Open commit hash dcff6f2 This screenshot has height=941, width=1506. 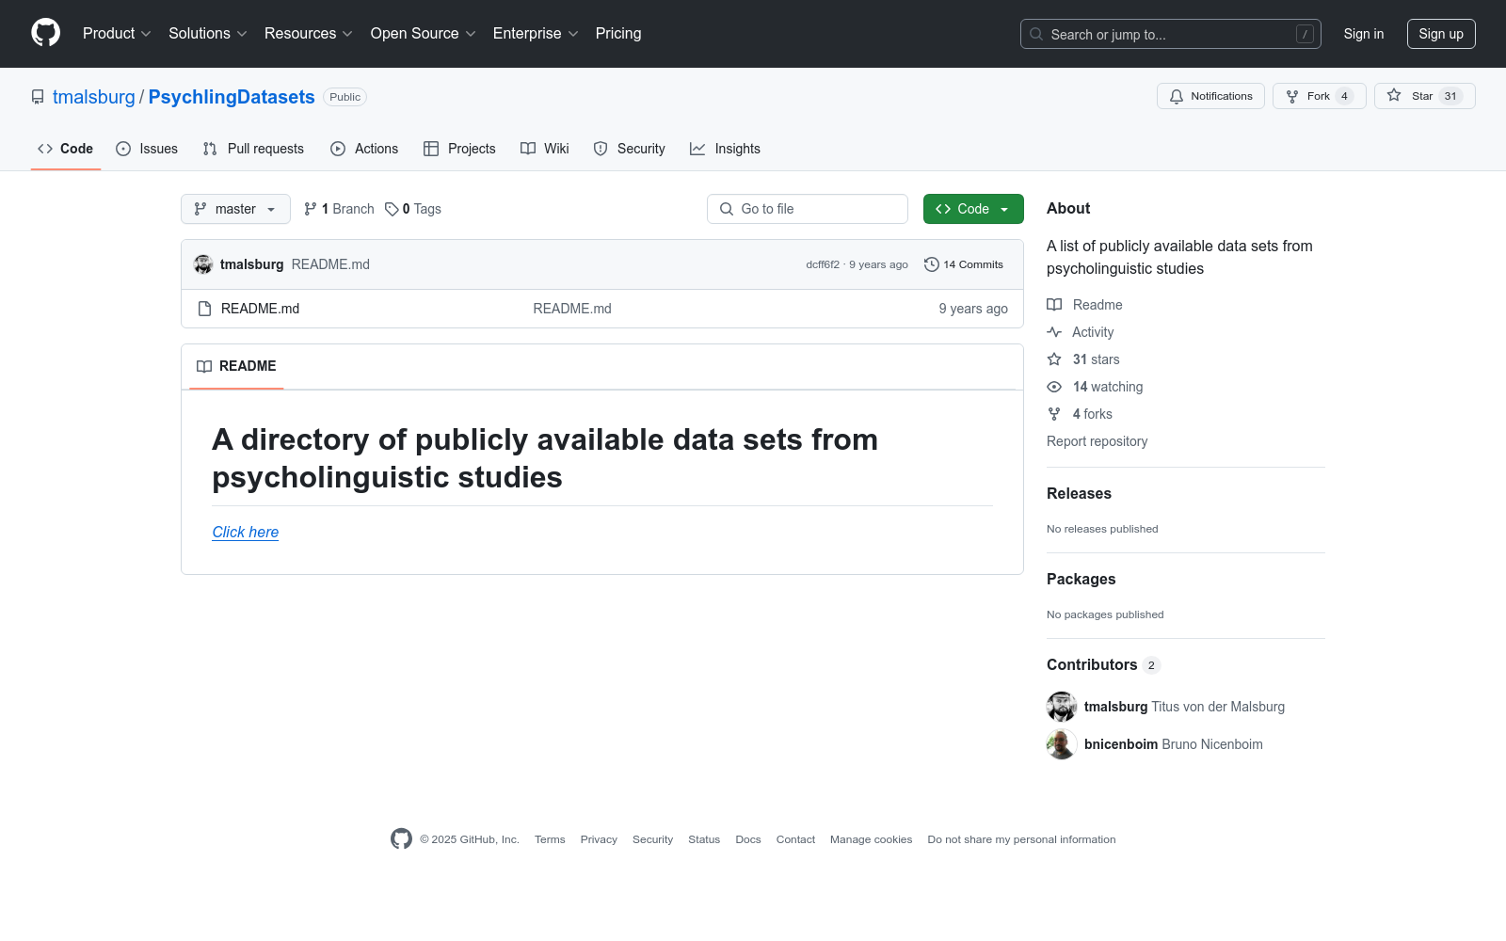tap(823, 264)
